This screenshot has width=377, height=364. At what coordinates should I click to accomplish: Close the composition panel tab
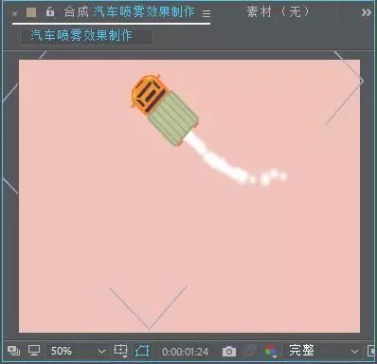(x=14, y=13)
